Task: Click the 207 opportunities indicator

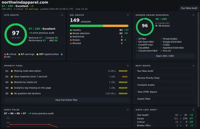Action: [x=48, y=54]
